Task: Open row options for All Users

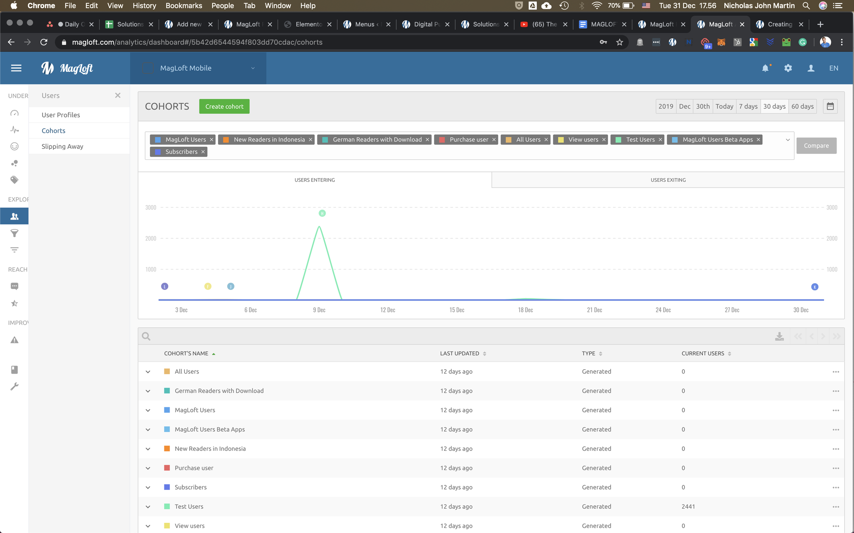Action: (x=836, y=372)
